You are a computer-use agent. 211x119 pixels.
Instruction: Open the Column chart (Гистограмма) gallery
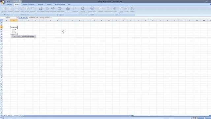[41, 10]
